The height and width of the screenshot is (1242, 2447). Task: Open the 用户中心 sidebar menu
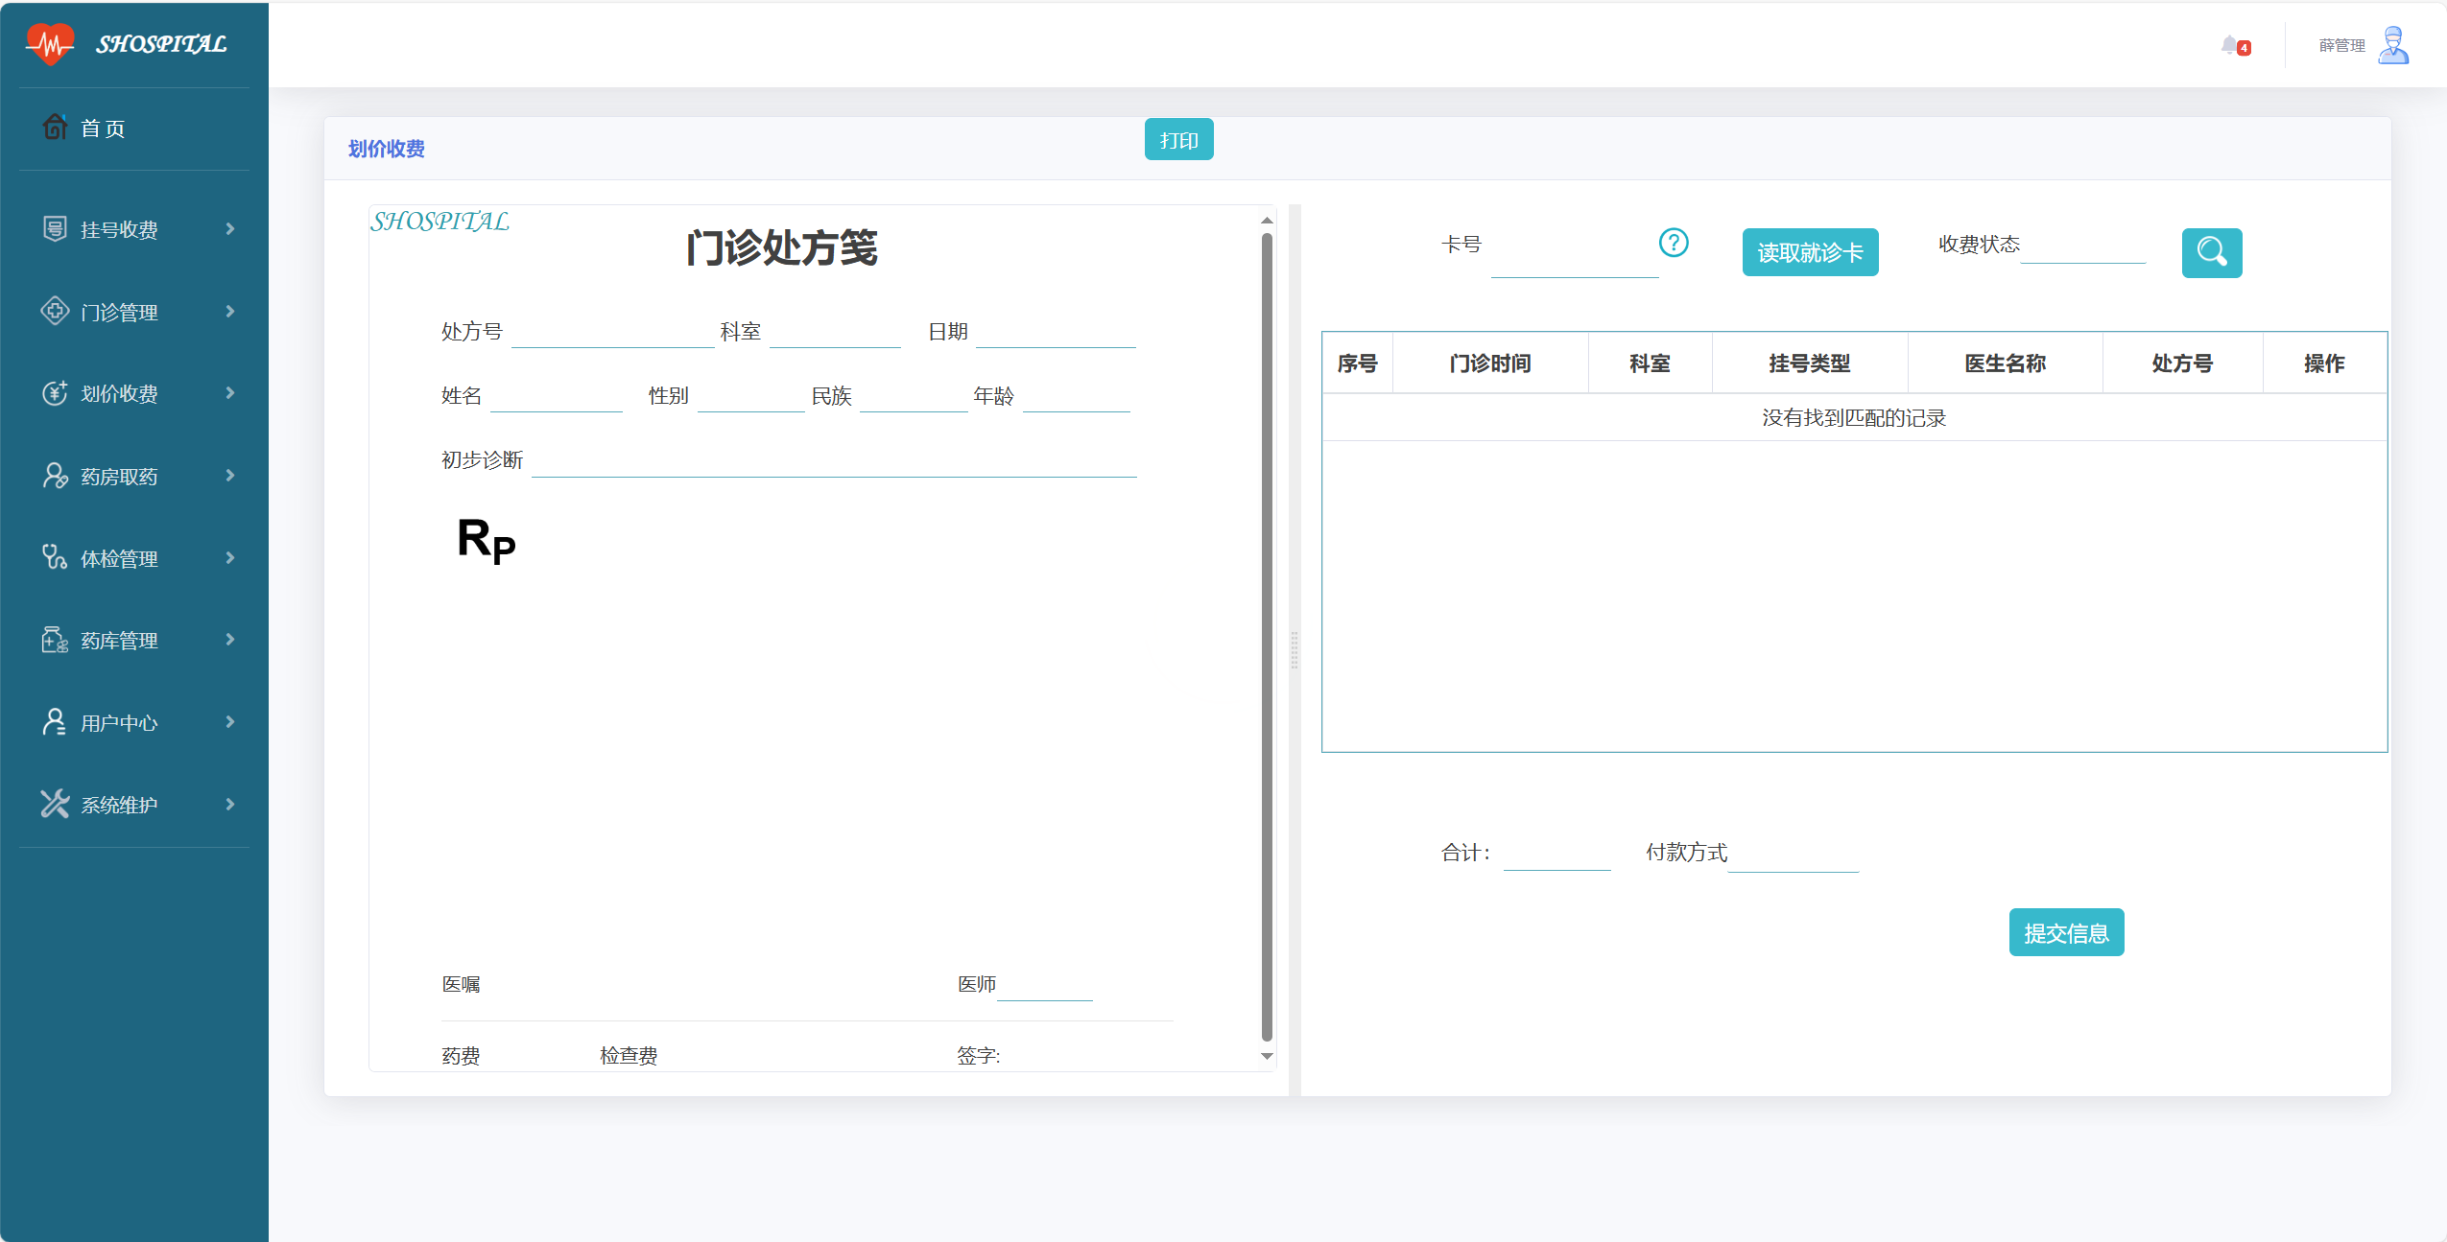click(119, 722)
